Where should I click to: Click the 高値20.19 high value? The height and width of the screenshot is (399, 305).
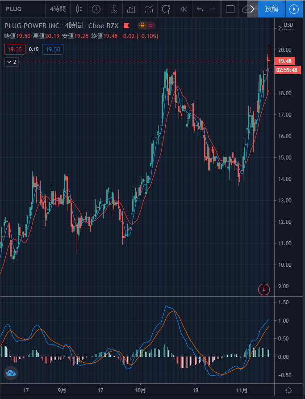[46, 36]
